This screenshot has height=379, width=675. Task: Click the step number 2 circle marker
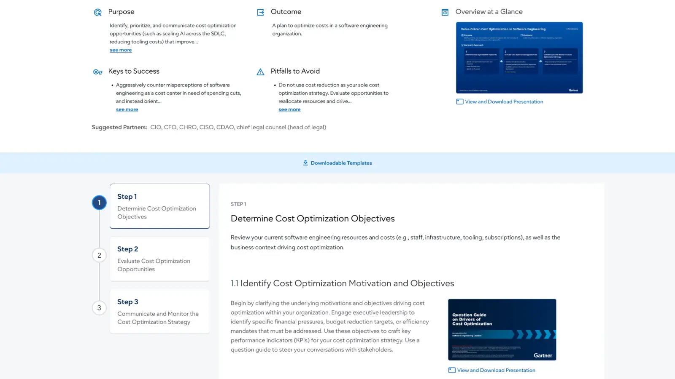click(99, 255)
